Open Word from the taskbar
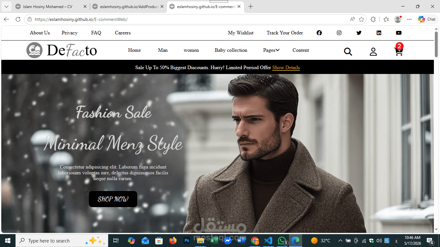This screenshot has height=247, width=440. click(x=241, y=241)
